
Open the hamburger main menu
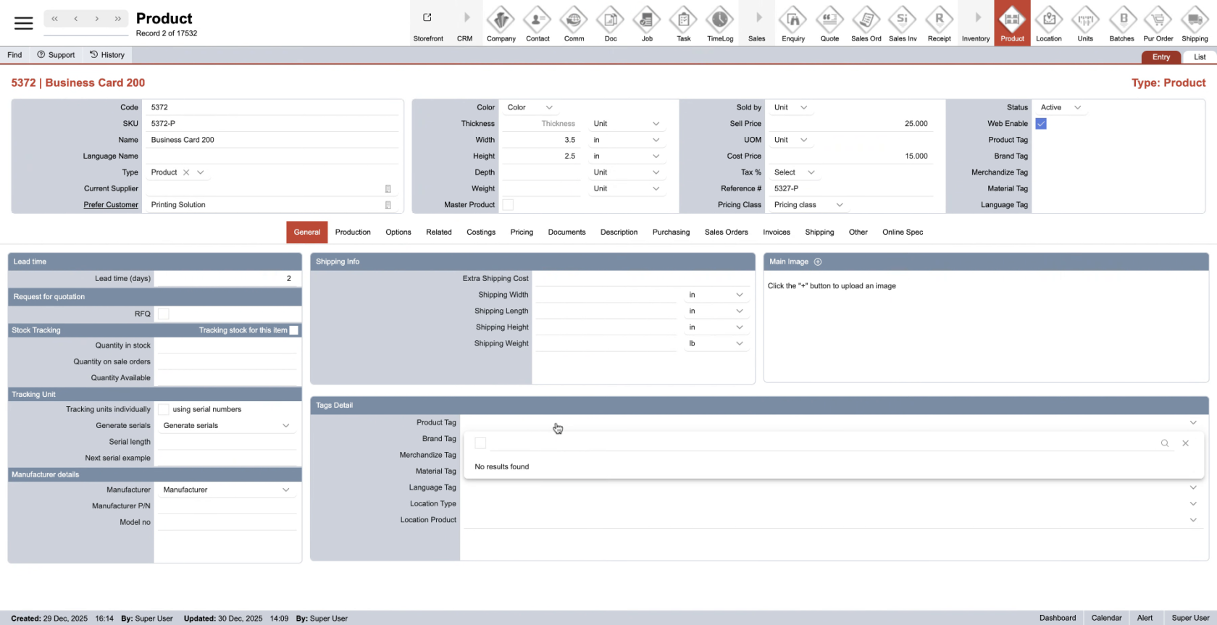point(24,23)
